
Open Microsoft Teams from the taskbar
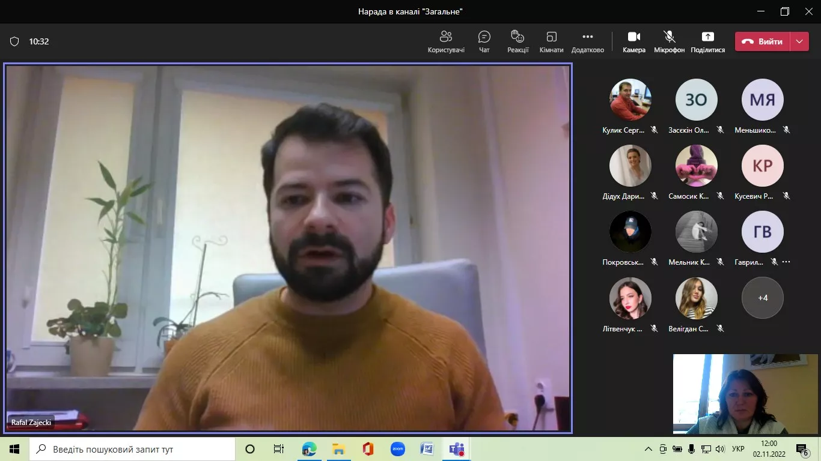tap(456, 449)
